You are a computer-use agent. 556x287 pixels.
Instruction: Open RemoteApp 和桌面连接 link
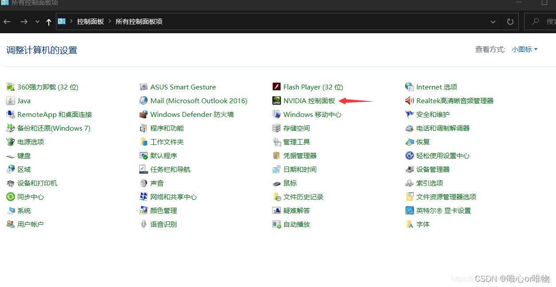pos(55,114)
